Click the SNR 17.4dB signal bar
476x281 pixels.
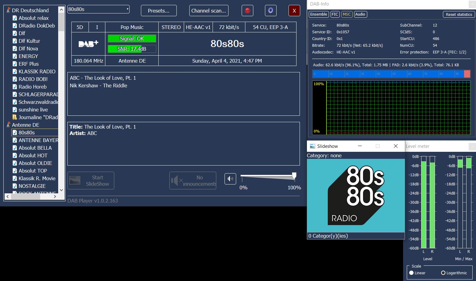(x=132, y=49)
